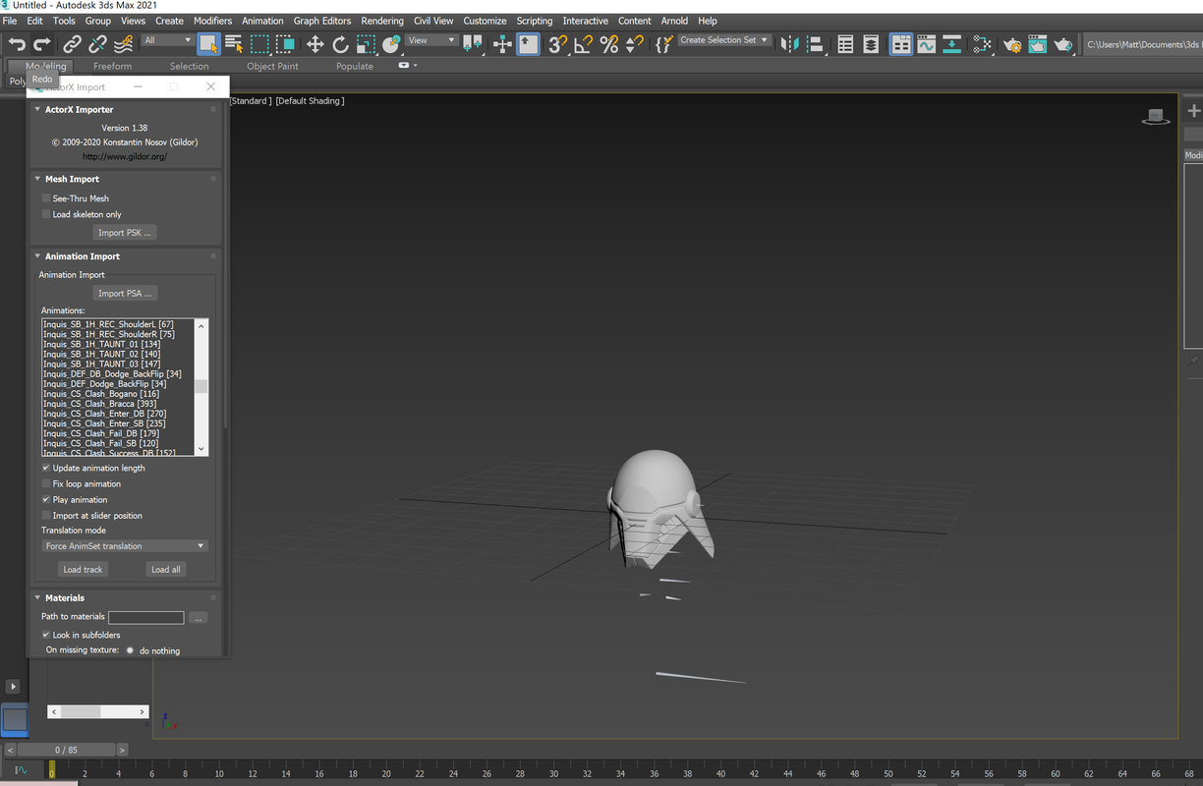The height and width of the screenshot is (786, 1203).
Task: Open Edit Named Selection Sets icon
Action: point(663,44)
